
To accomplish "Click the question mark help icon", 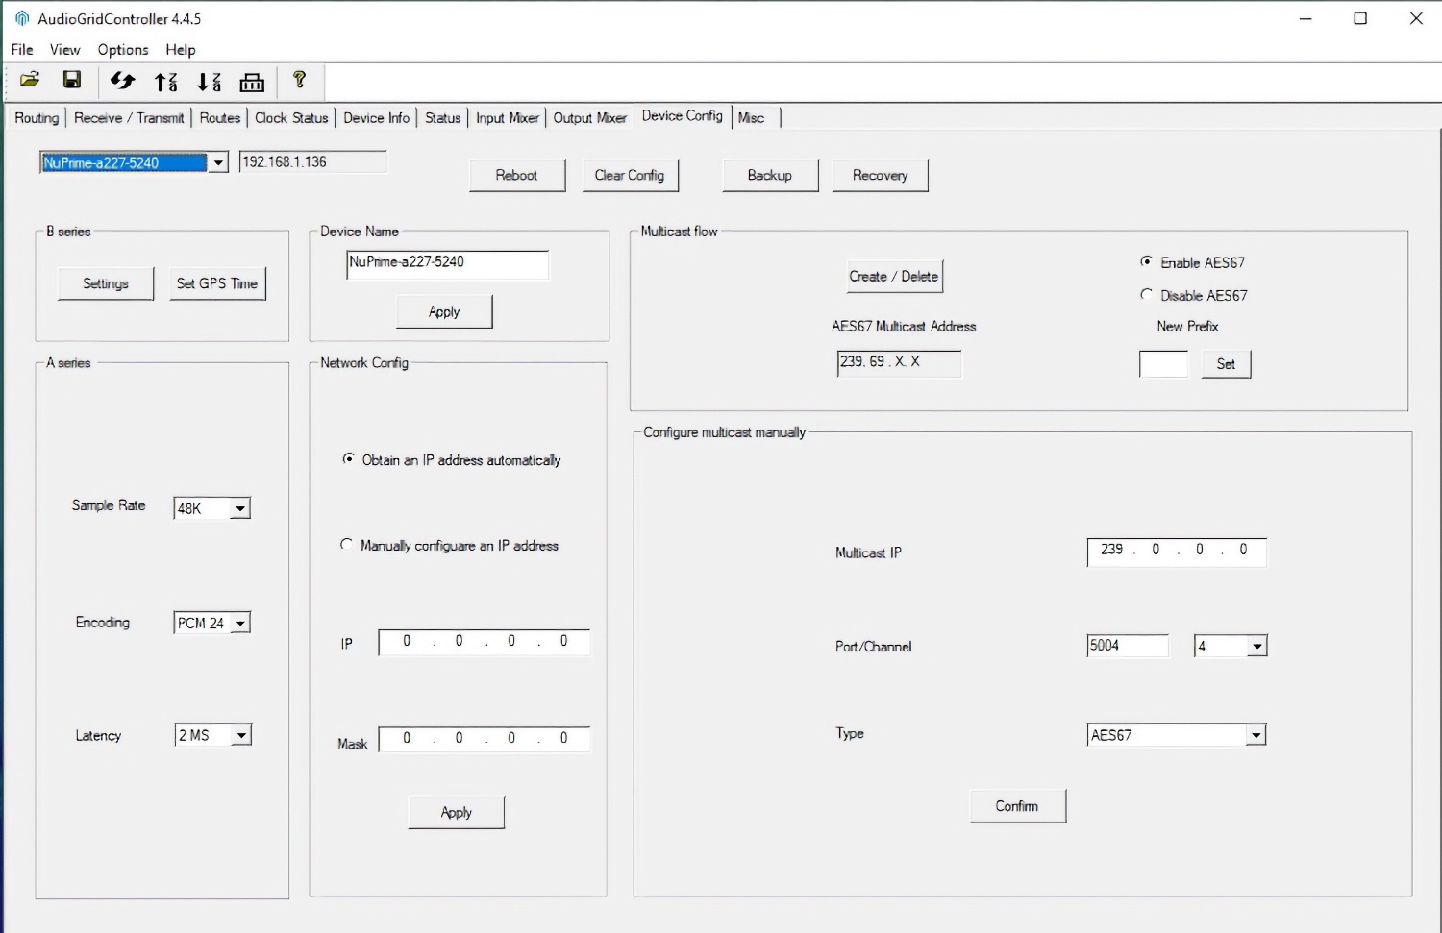I will 299,81.
